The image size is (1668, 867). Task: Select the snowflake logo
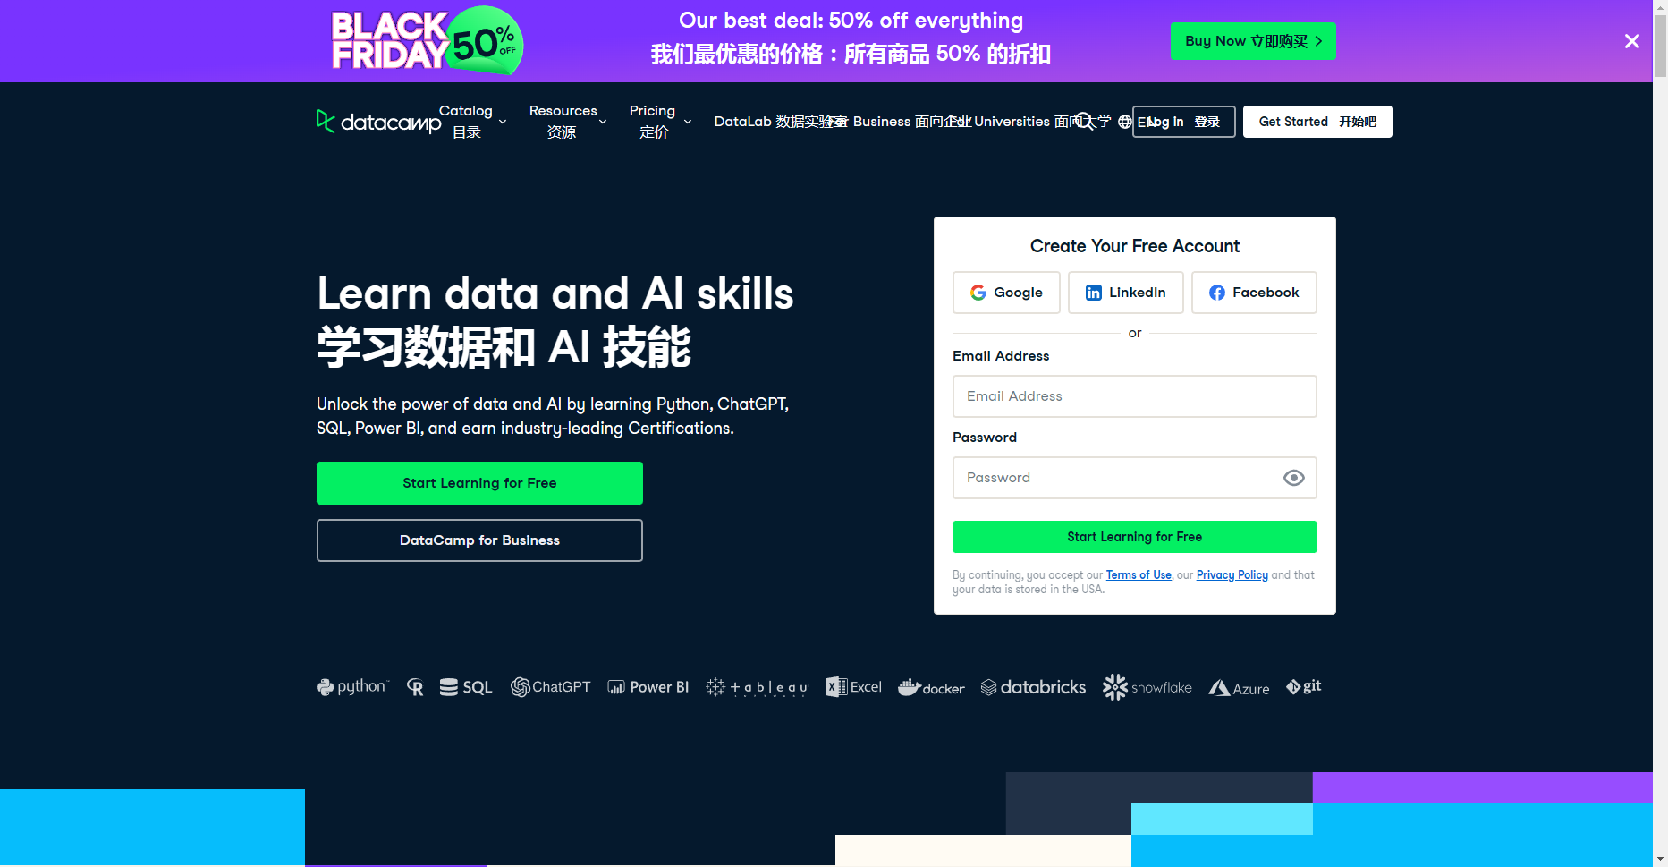point(1147,687)
